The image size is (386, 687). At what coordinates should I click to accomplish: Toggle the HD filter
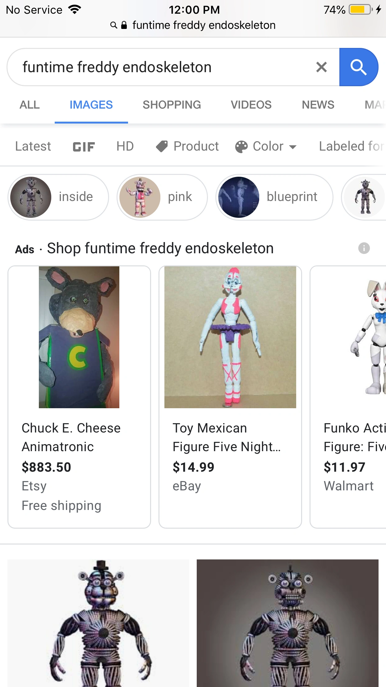pos(125,146)
